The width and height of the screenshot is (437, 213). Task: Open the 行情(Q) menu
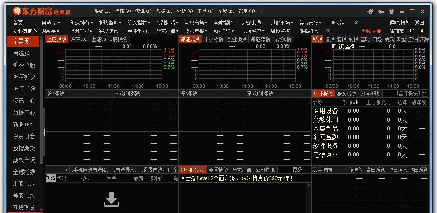tap(123, 11)
